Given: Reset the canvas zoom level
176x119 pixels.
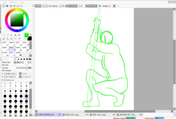Looking at the screenshot, I should (76, 6).
